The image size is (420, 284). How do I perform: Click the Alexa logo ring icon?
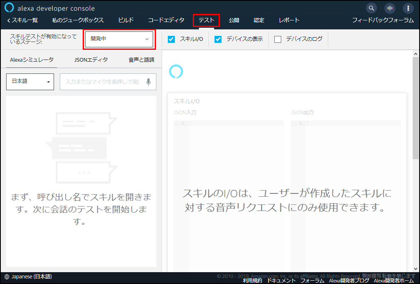click(x=9, y=7)
